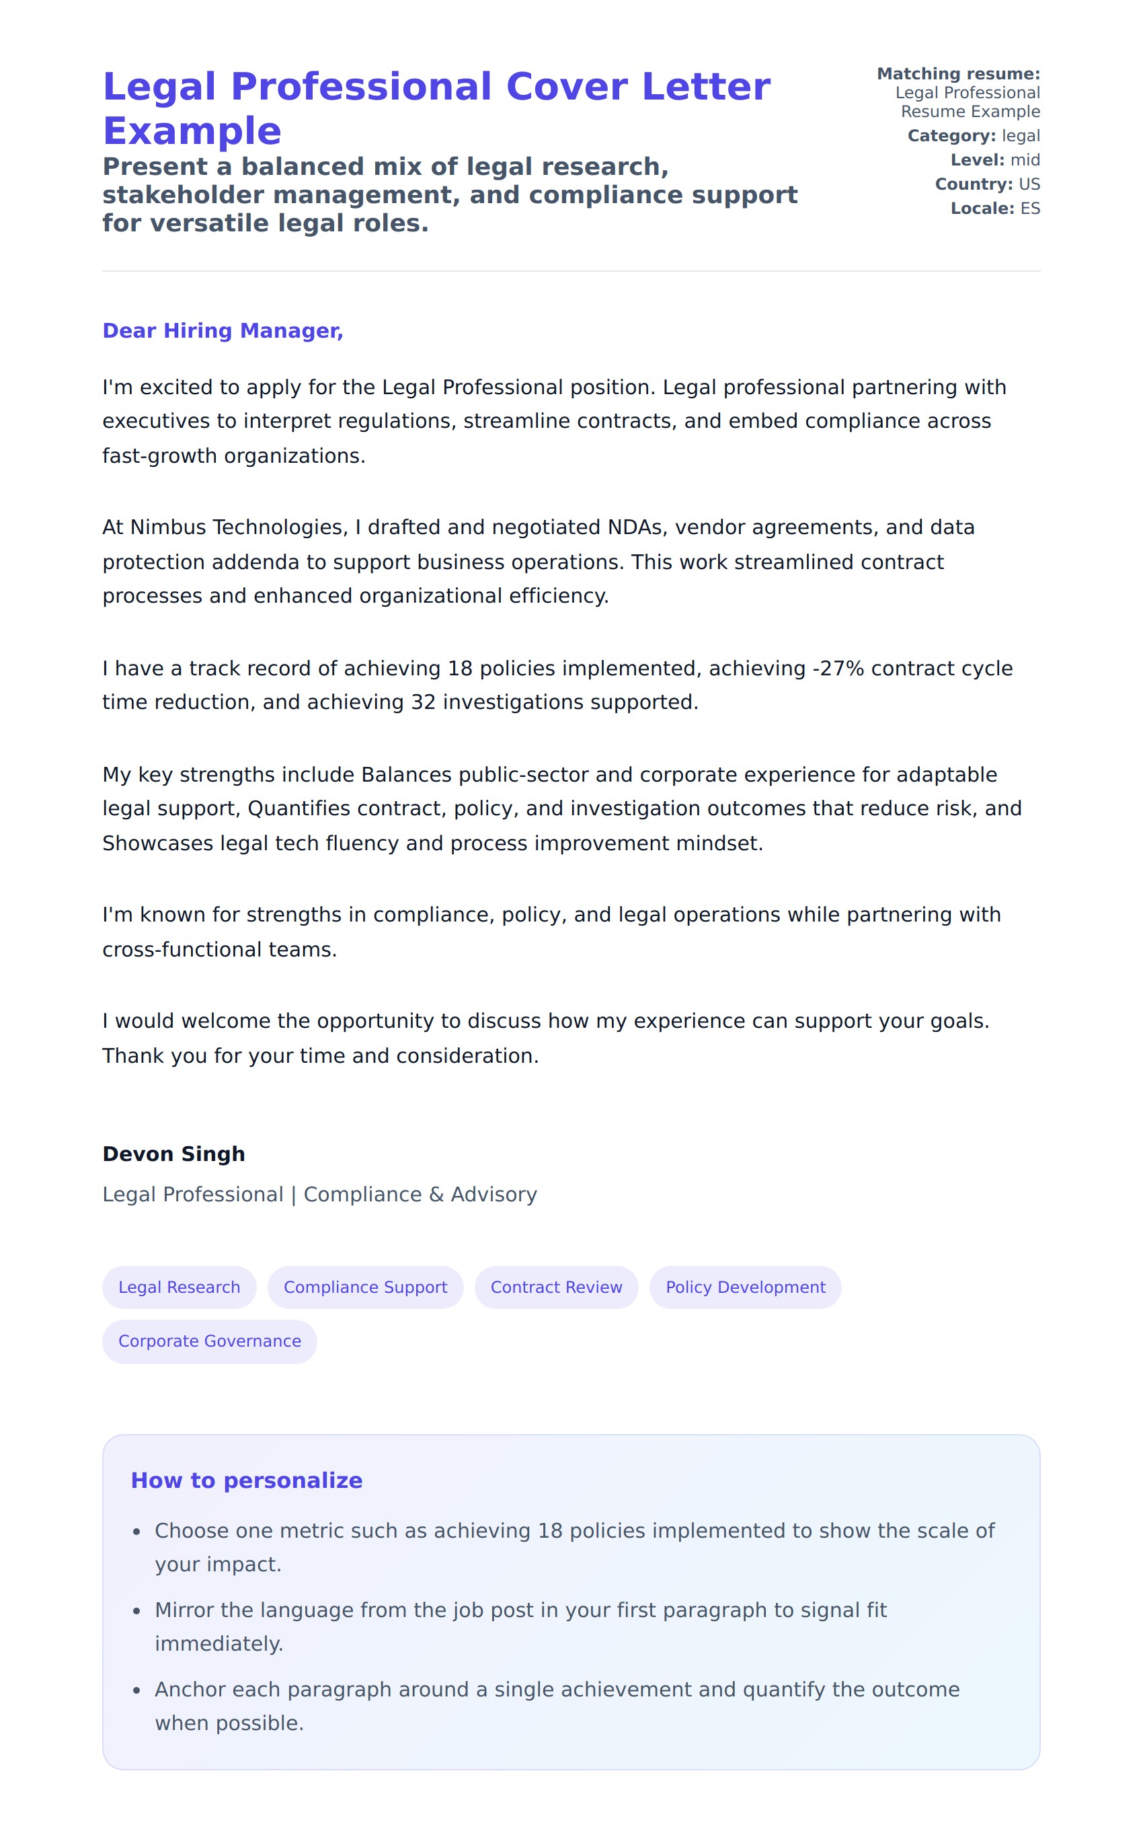
Task: Click the Dear Hiring Manager greeting
Action: pyautogui.click(x=223, y=330)
